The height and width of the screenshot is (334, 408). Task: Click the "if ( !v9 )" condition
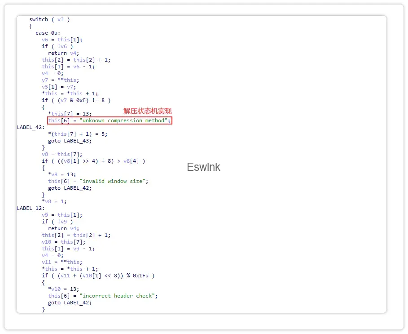57,222
